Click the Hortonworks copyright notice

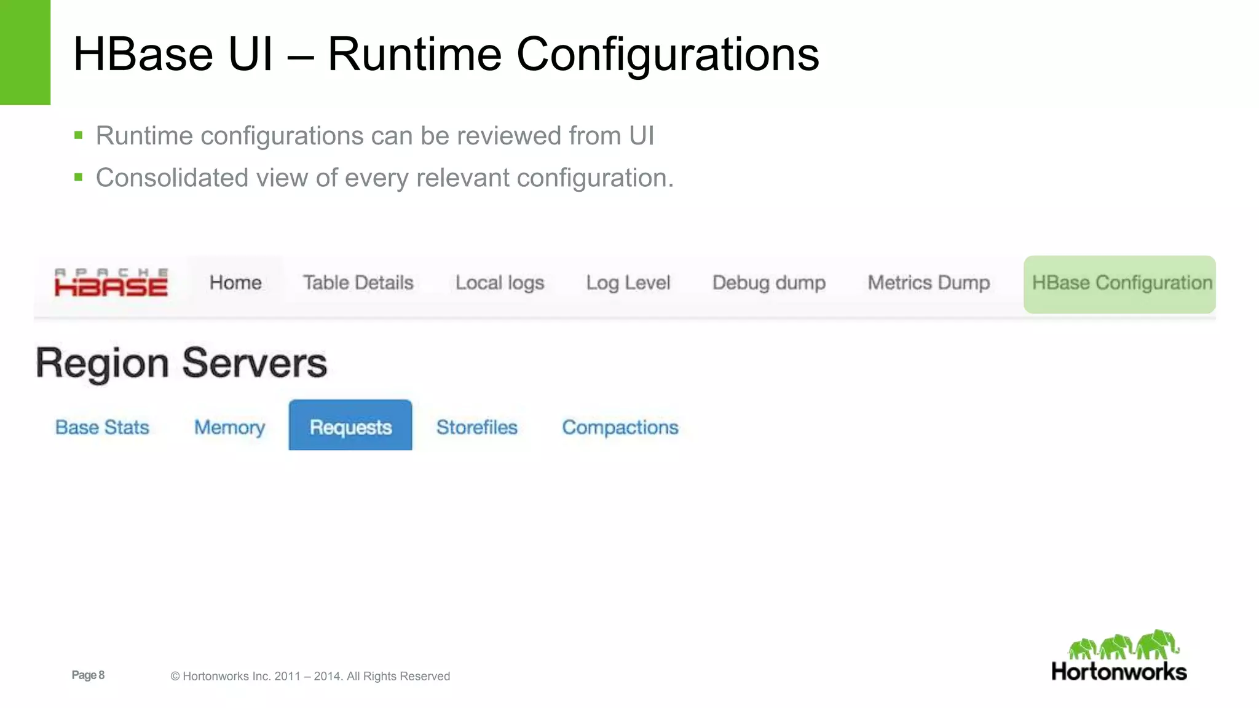coord(310,676)
